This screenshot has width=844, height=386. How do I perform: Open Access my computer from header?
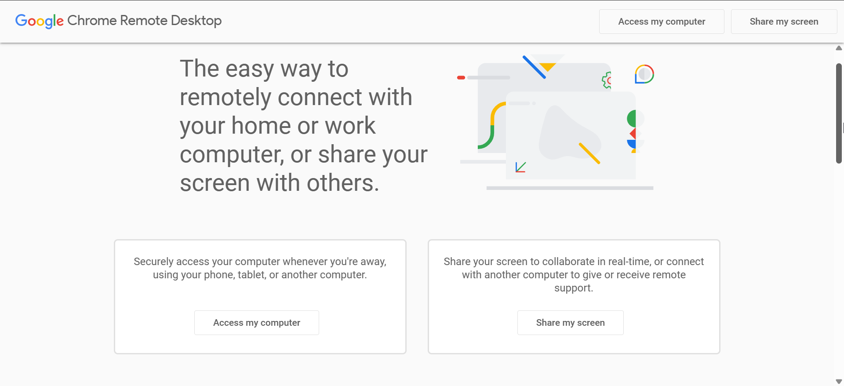click(662, 22)
